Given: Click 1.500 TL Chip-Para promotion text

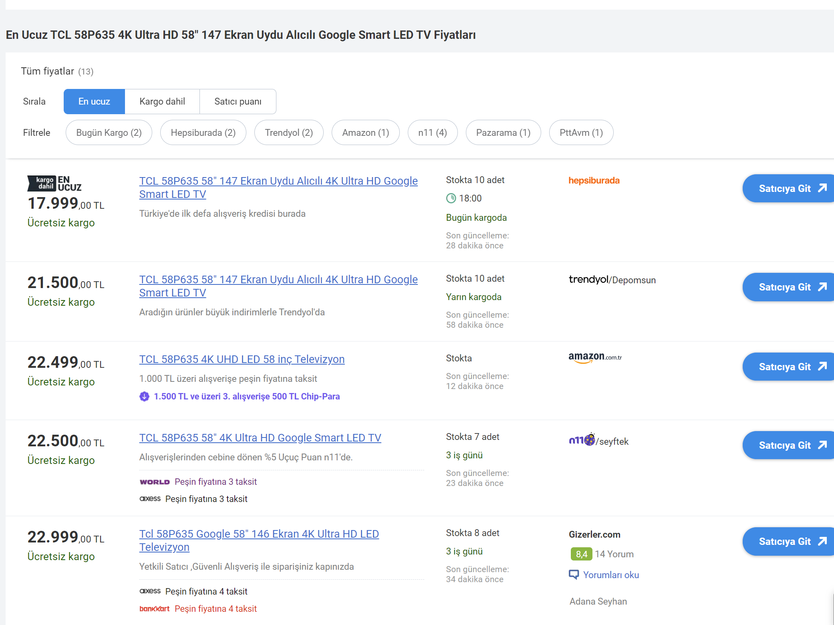Looking at the screenshot, I should click(x=247, y=396).
